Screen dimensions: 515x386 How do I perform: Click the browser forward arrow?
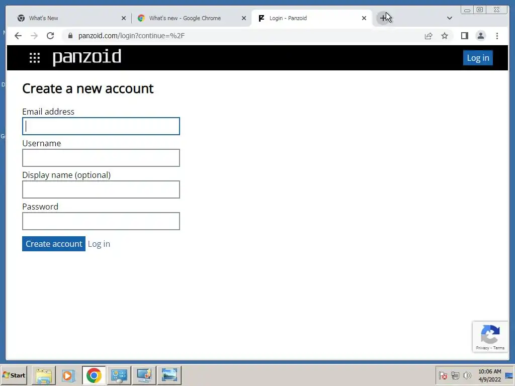click(x=34, y=36)
